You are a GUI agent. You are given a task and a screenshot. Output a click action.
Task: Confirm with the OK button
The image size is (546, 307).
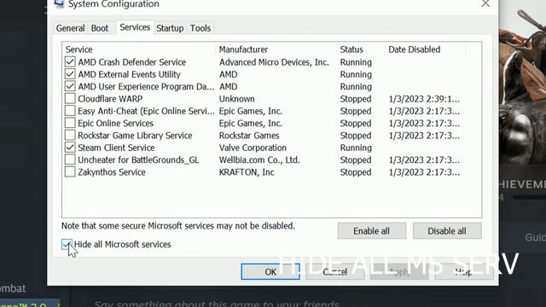coord(270,271)
